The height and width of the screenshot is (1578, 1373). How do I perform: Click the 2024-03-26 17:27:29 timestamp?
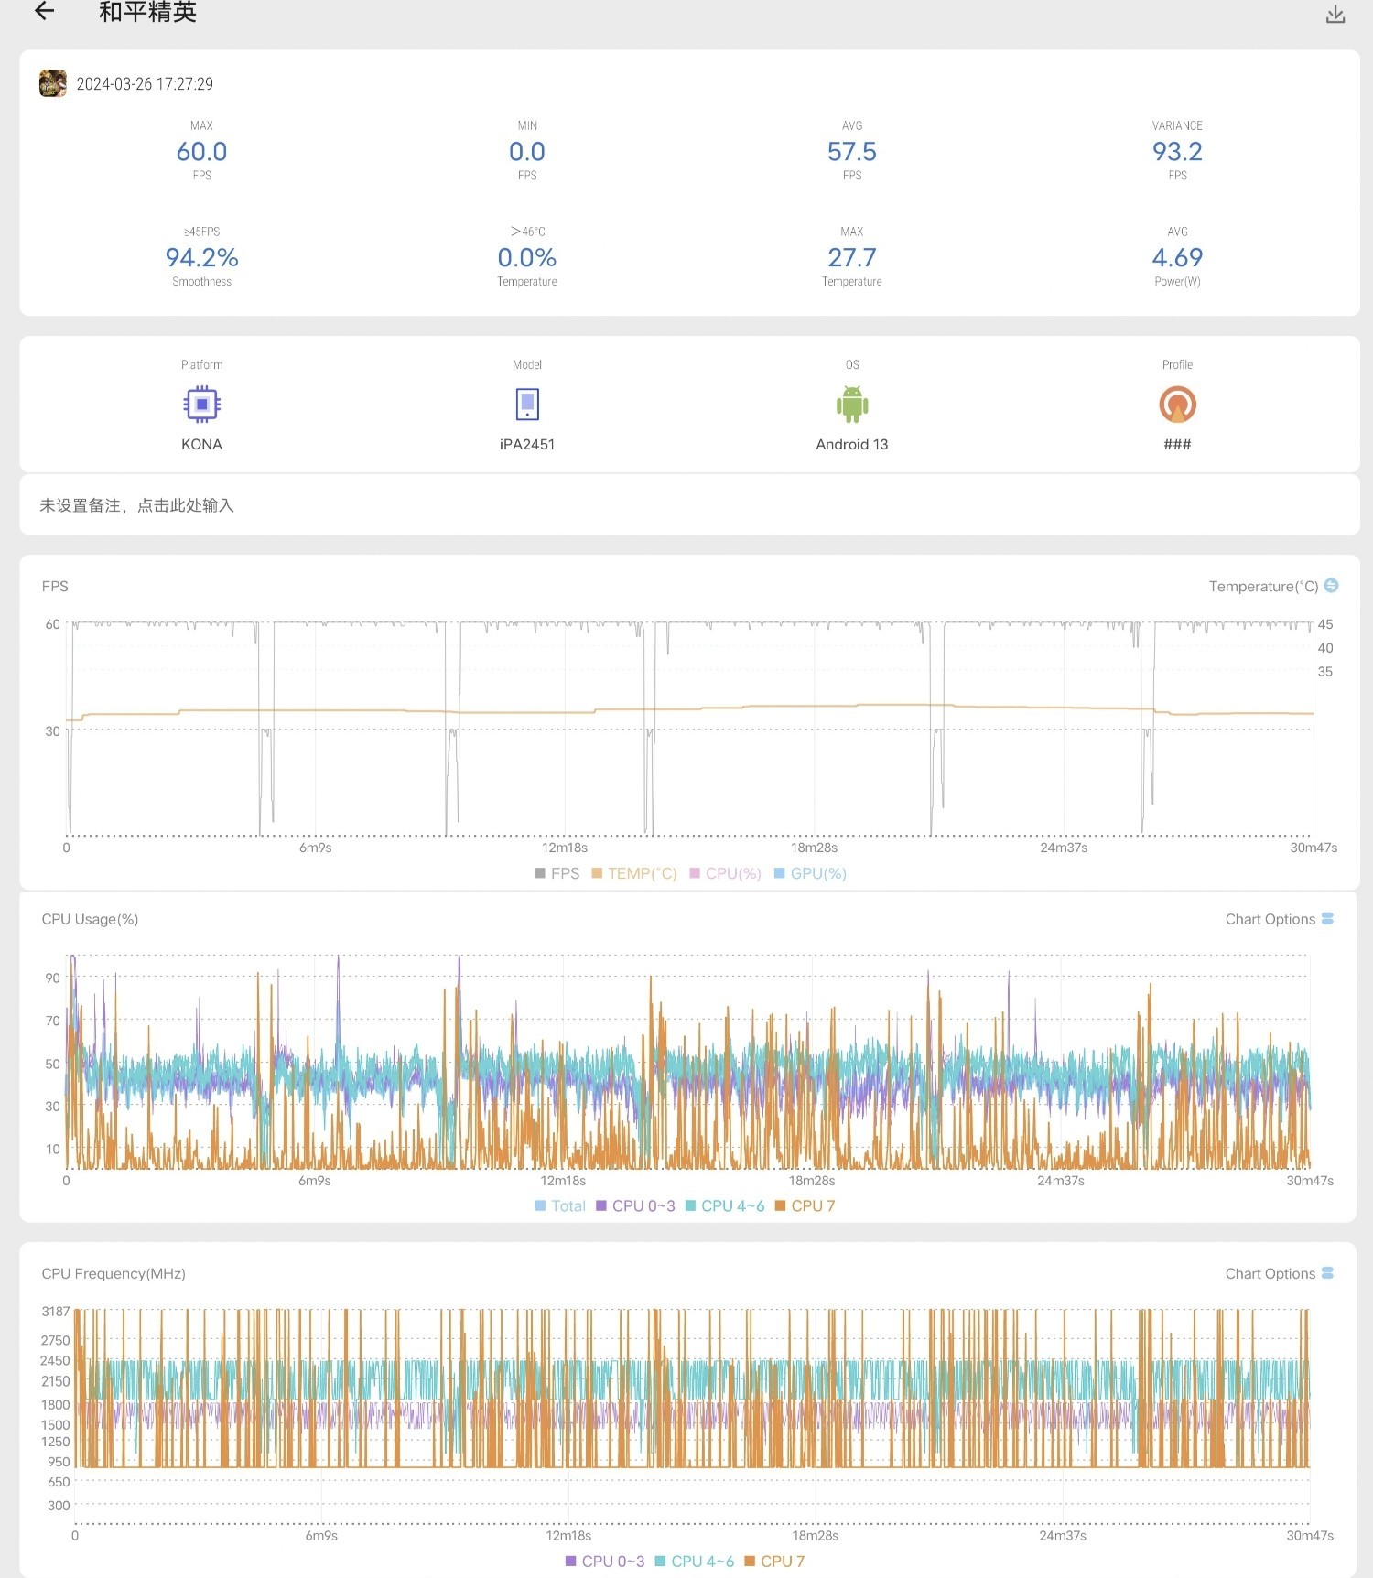[145, 83]
